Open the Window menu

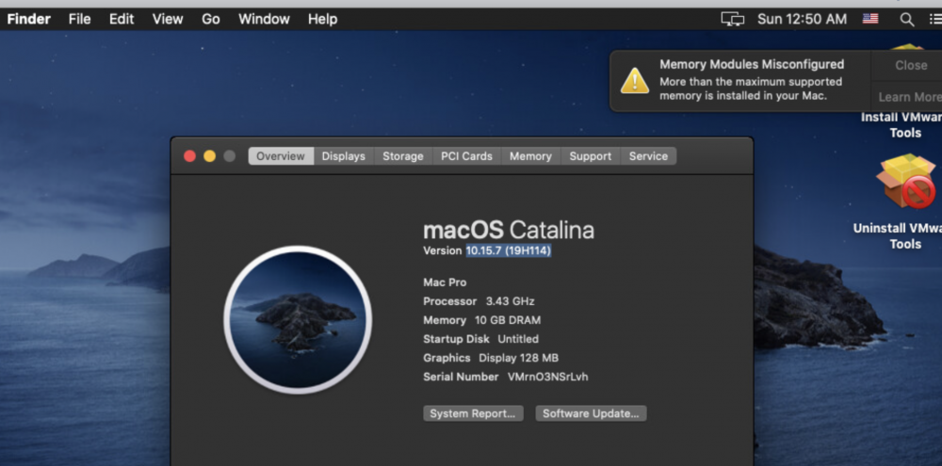[264, 19]
